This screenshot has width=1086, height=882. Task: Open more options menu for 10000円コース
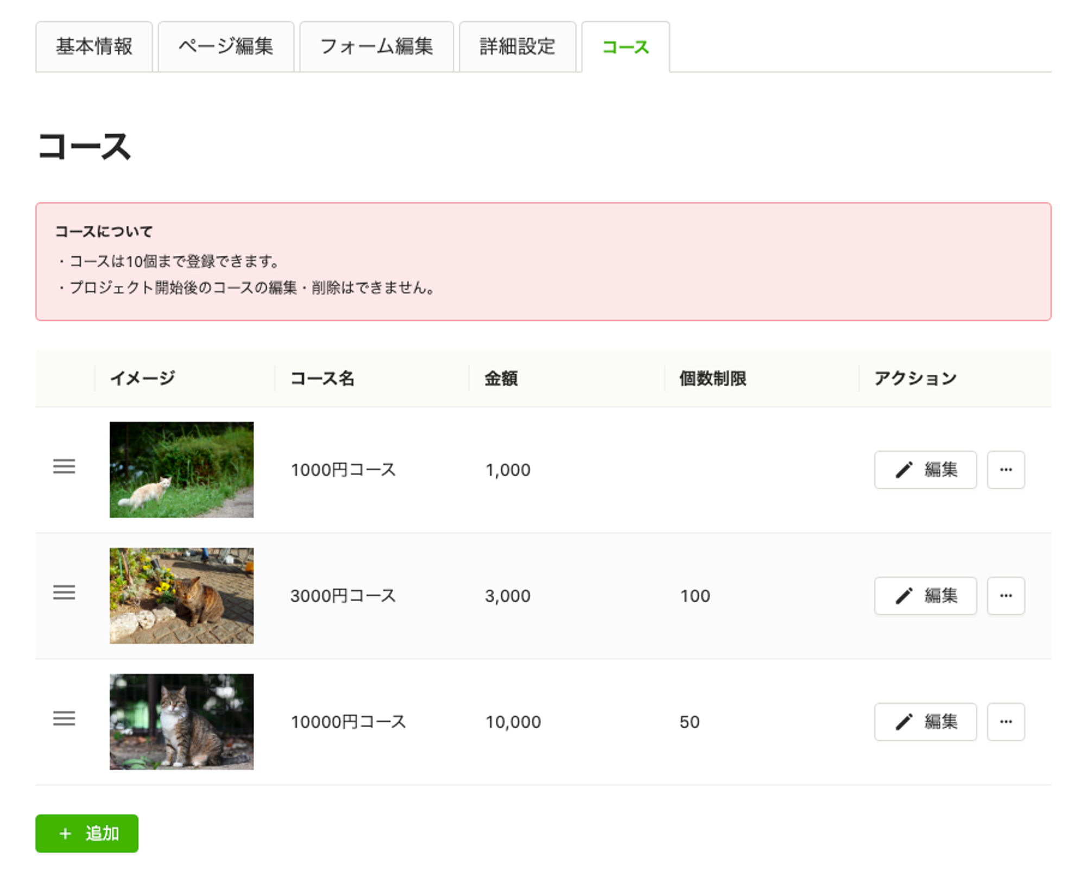tap(1006, 722)
